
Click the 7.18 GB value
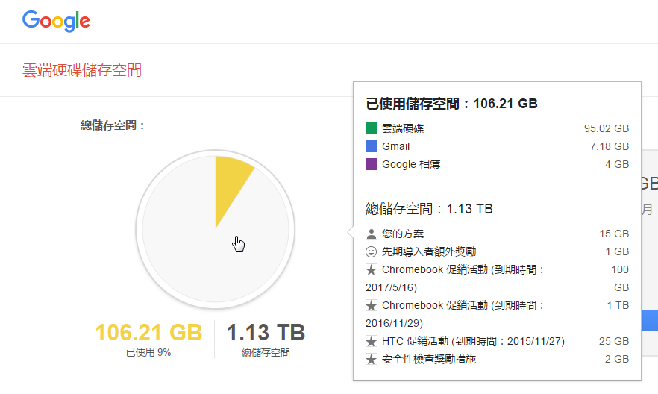click(610, 146)
